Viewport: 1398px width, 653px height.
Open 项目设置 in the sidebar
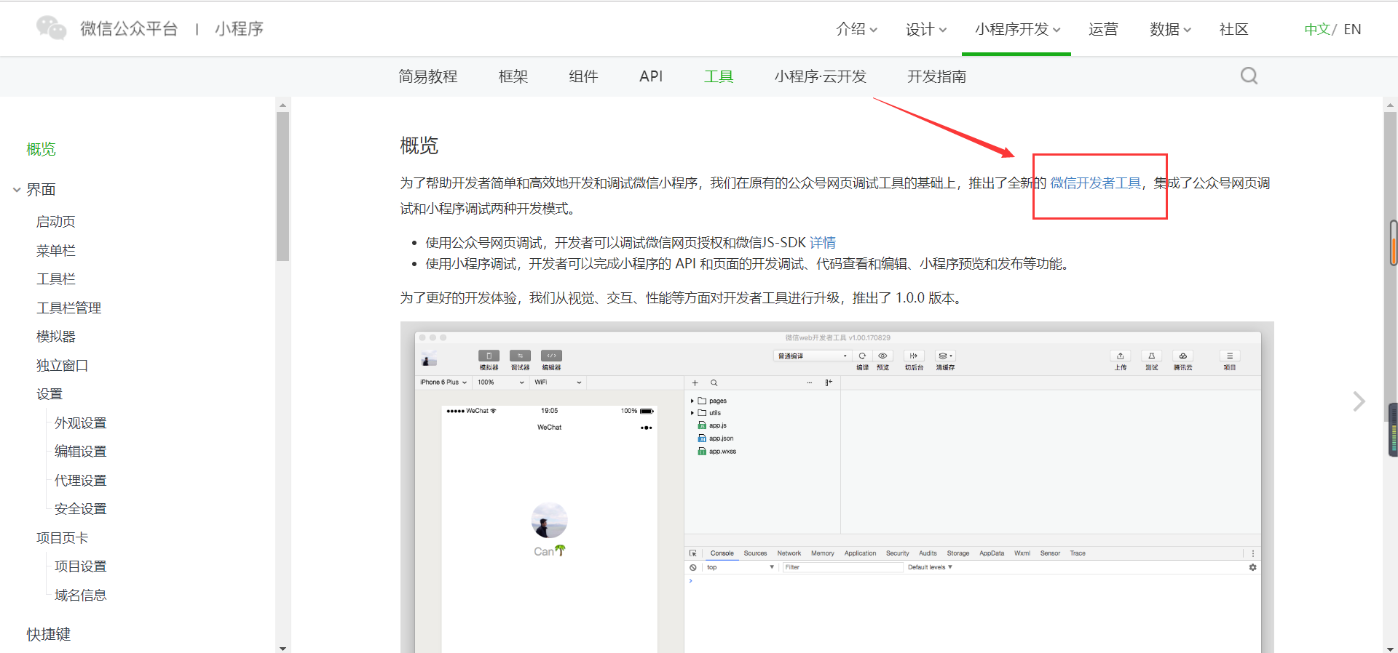coord(81,566)
